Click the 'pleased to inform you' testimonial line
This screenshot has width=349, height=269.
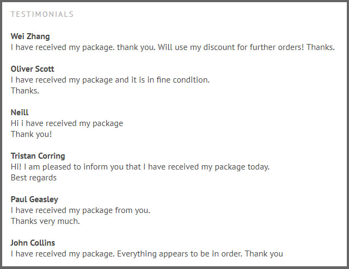pyautogui.click(x=140, y=167)
